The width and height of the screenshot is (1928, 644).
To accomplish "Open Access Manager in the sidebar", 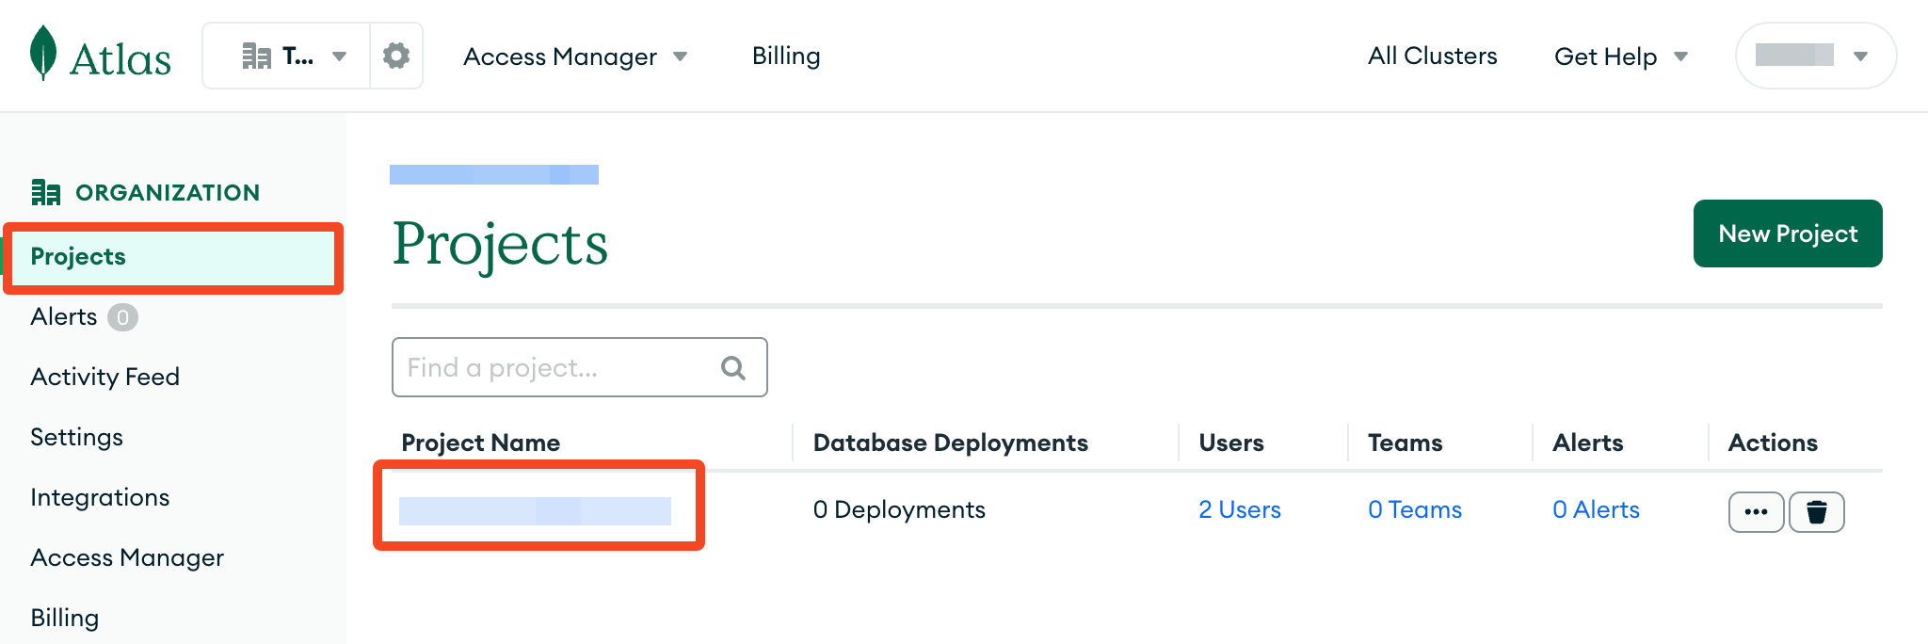I will point(127,558).
